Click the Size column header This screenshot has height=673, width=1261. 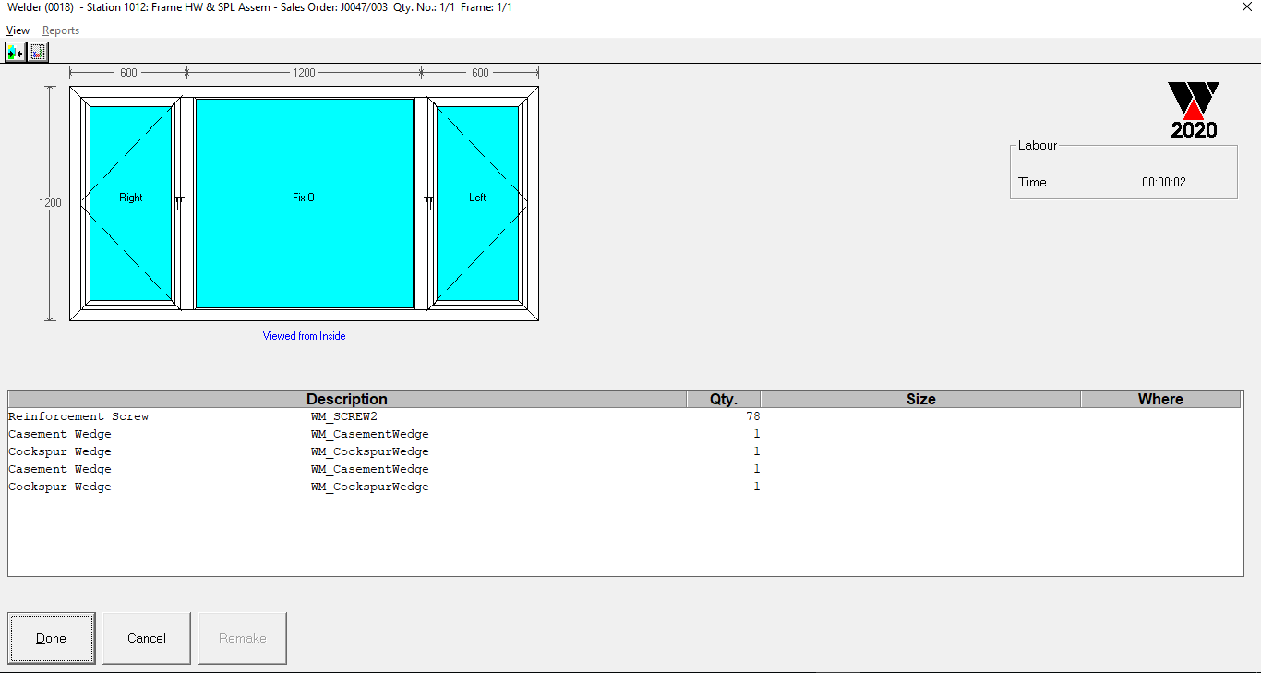point(920,399)
